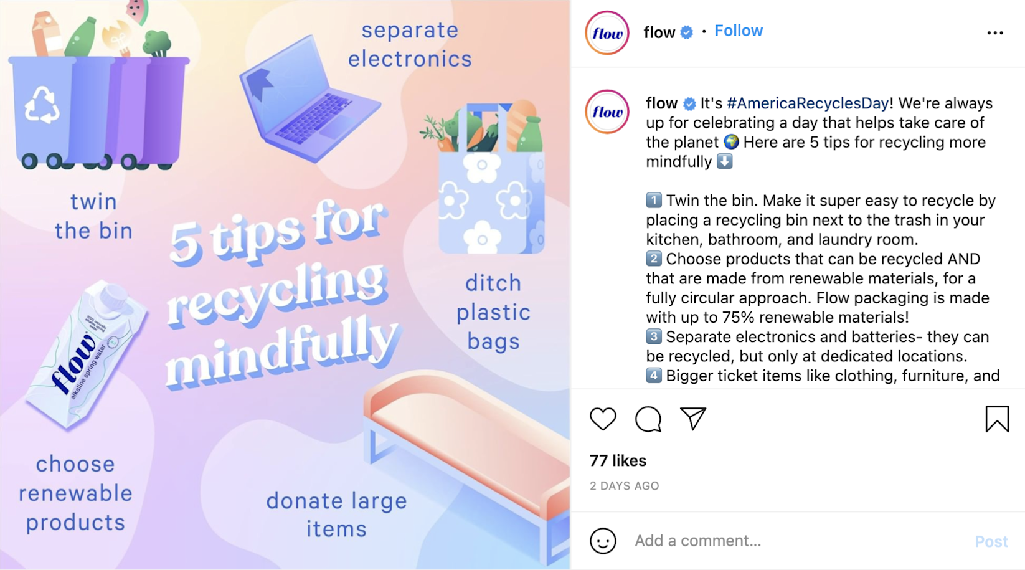
Task: Click the Add a comment field
Action: (x=797, y=541)
